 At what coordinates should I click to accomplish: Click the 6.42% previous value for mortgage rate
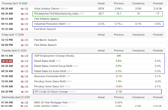tap(119, 102)
